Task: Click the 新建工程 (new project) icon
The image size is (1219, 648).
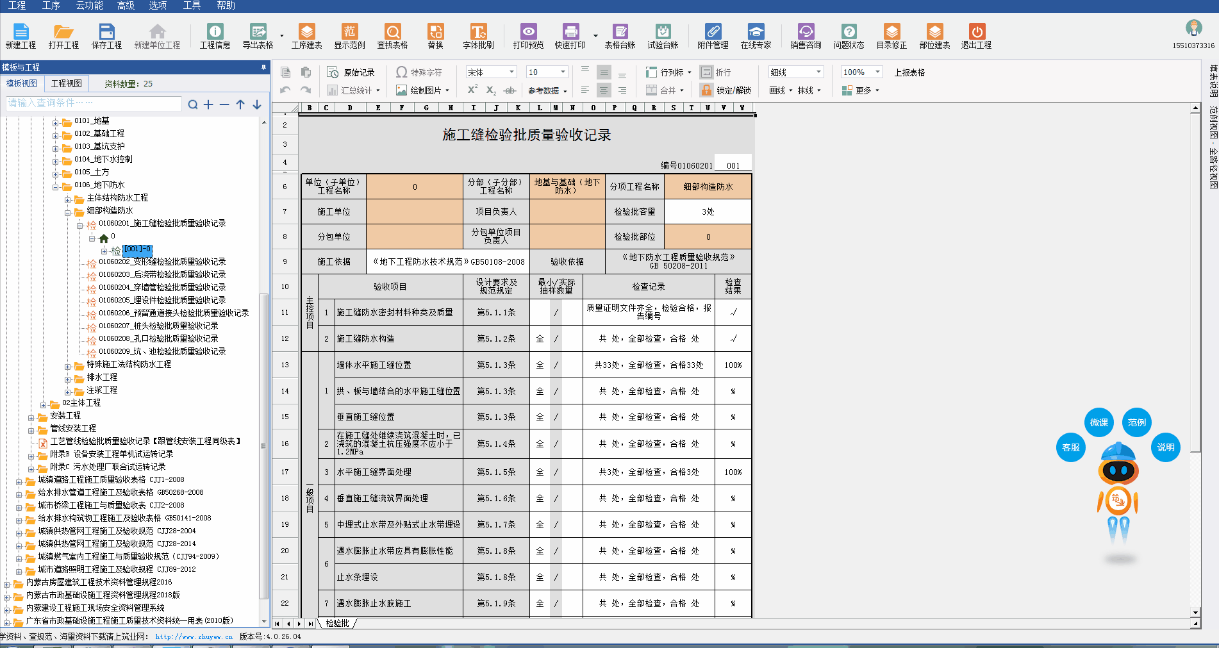Action: pyautogui.click(x=21, y=36)
